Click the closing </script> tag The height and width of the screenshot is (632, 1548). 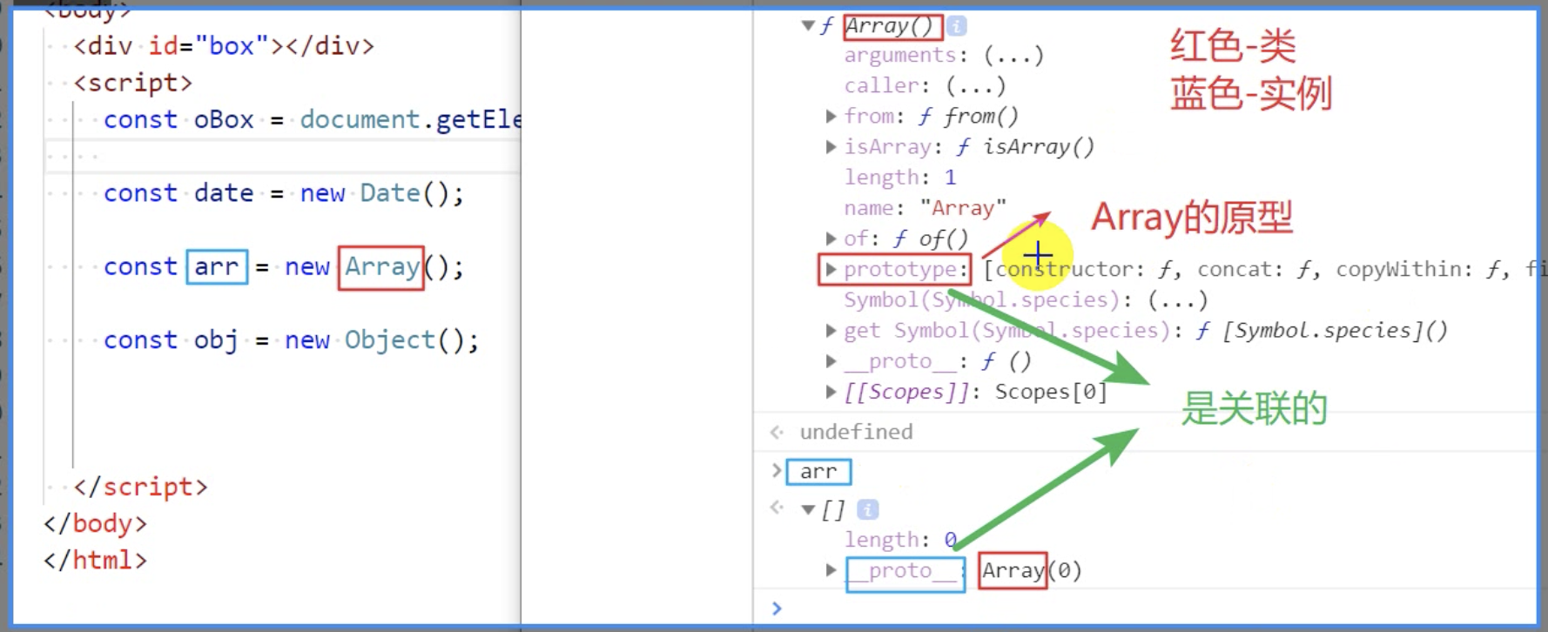[x=141, y=487]
